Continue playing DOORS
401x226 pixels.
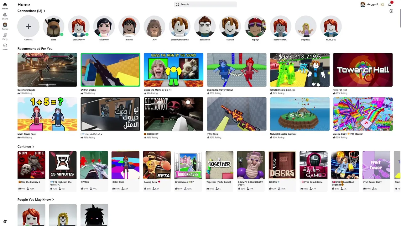(282, 165)
